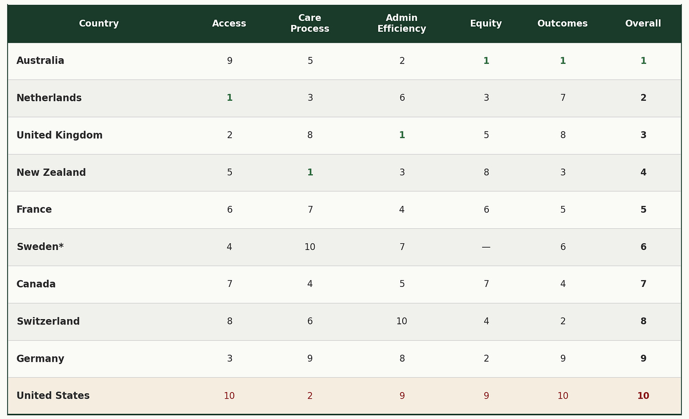Viewport: 689px width, 419px height.
Task: Select Australia's Overall rank 1
Action: tap(643, 61)
